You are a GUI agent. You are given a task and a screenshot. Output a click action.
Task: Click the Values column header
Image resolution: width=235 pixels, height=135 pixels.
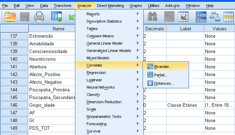click(x=219, y=29)
